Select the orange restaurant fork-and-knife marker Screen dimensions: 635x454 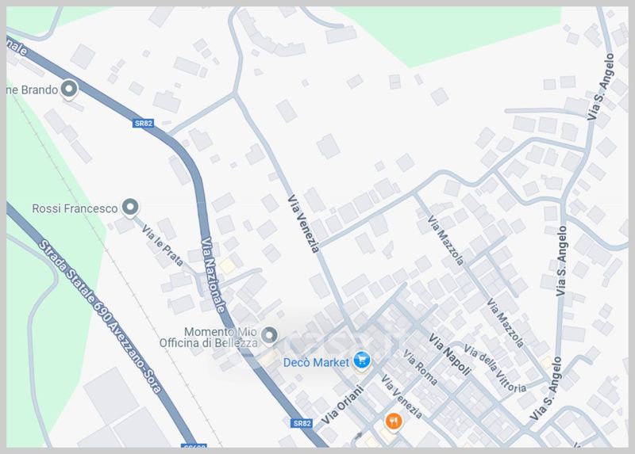pos(393,422)
